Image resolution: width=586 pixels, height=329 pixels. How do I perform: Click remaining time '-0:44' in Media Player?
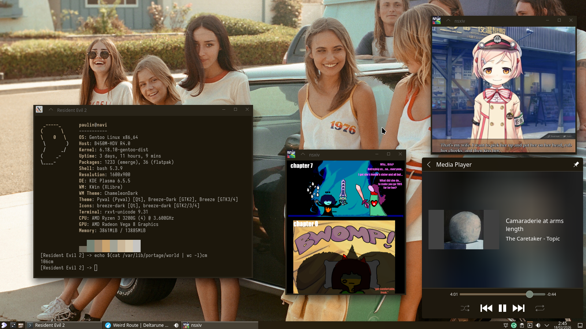[552, 294]
